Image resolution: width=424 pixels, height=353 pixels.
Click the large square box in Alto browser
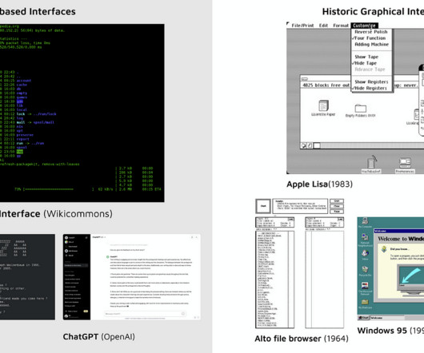click(263, 206)
